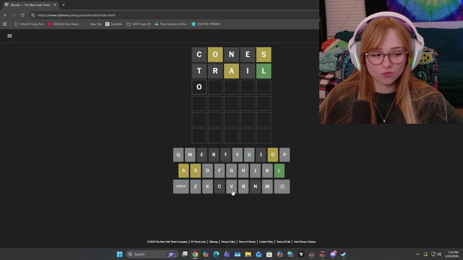The image size is (463, 260).
Task: Open the USE FOR STREAM bookmark
Action: tap(205, 24)
